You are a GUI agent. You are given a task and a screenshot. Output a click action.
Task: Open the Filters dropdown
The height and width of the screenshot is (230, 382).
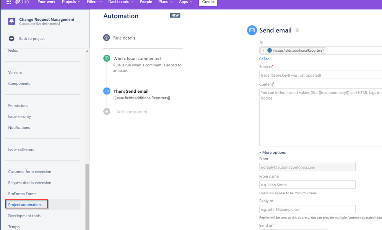tap(94, 2)
